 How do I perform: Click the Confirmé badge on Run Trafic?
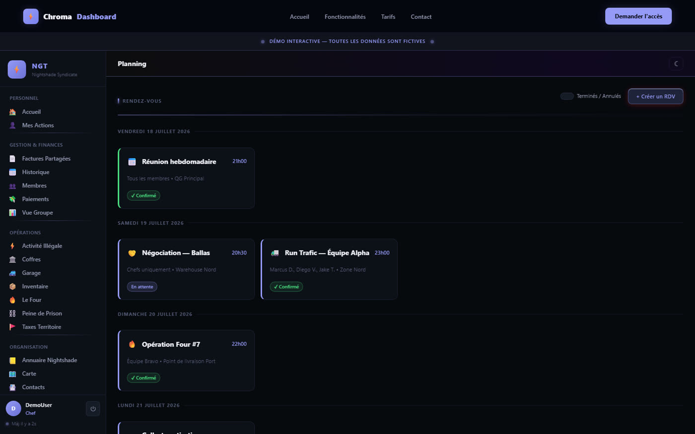pos(286,287)
